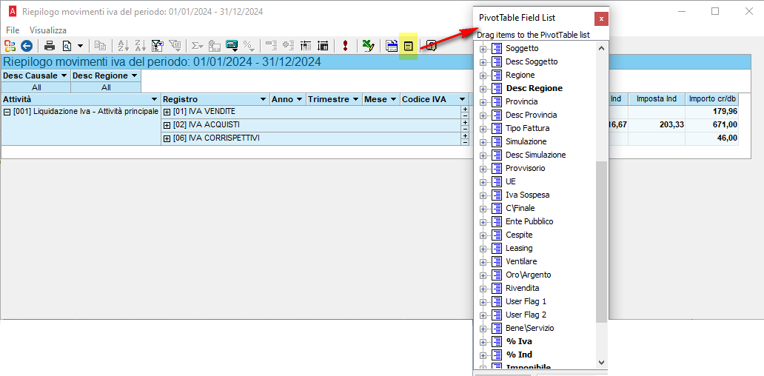The image size is (764, 376).
Task: Open the Mese field dropdown arrow
Action: (393, 99)
